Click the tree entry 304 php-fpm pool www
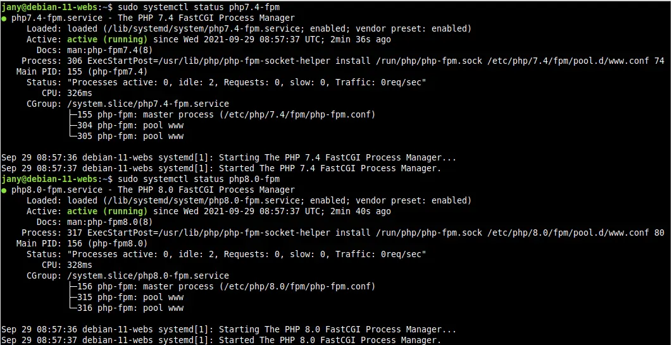Screen dimensions: 672x345 tap(126, 125)
